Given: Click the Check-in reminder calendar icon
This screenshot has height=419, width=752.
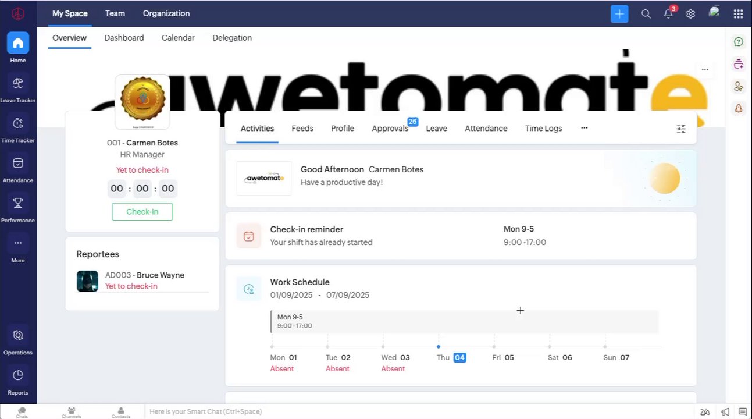Looking at the screenshot, I should (x=249, y=236).
